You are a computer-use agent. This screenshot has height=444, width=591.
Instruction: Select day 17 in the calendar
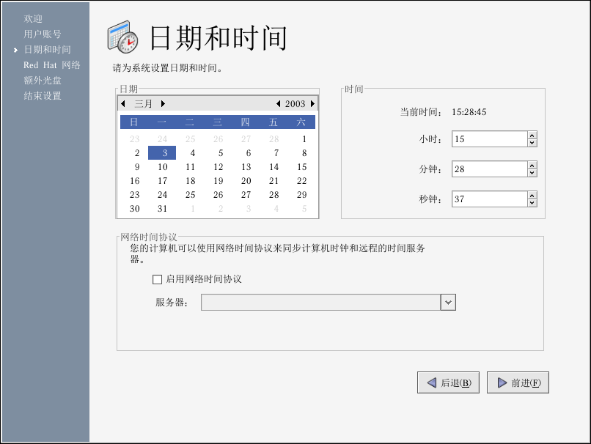click(163, 181)
